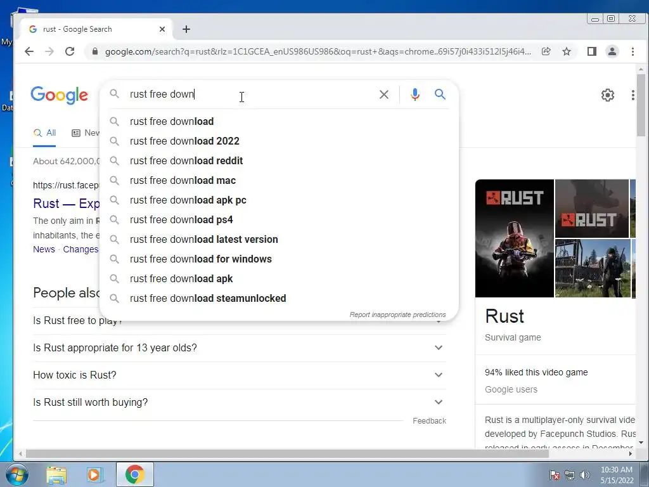Screen dimensions: 649x487
Task: Select the News search tab
Action: 86,133
